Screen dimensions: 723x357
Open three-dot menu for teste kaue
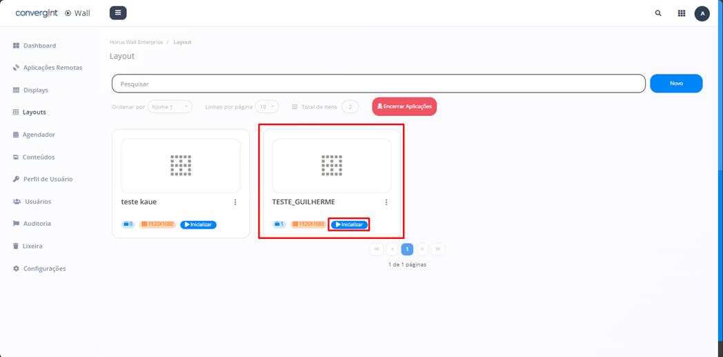(235, 202)
